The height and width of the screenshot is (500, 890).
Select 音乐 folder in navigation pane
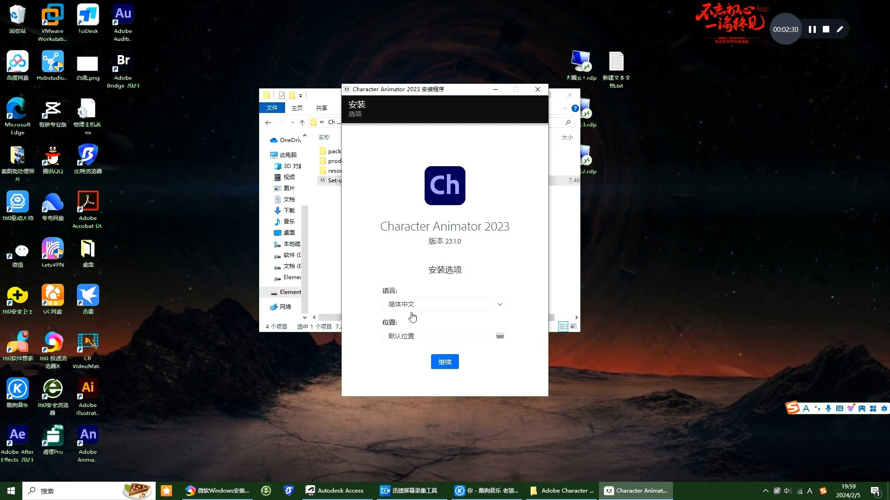point(285,221)
